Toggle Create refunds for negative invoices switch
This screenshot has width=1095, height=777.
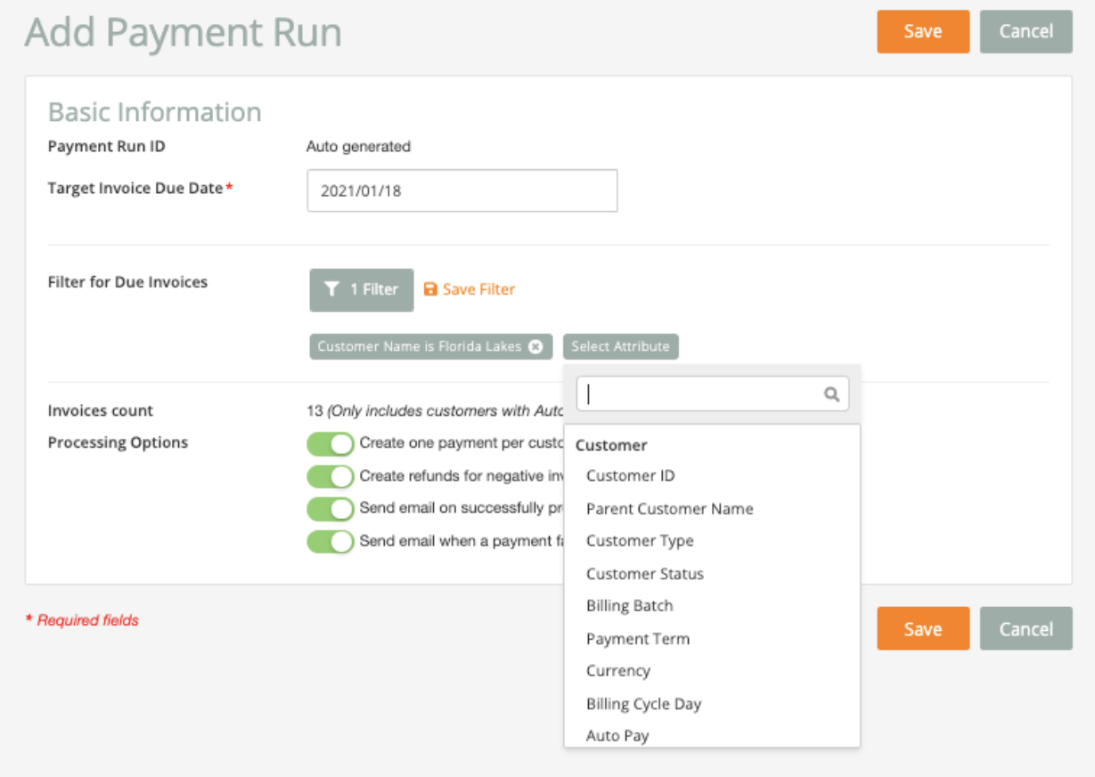click(x=331, y=476)
